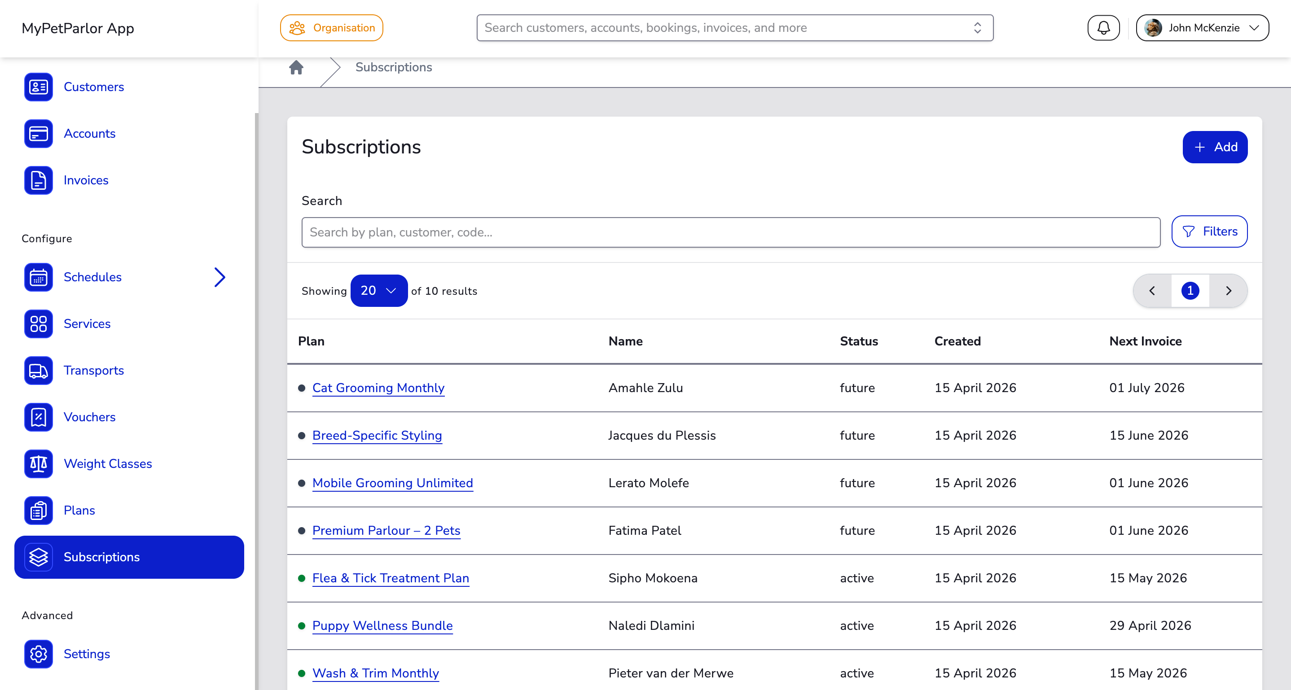Go to next results page arrow
The width and height of the screenshot is (1291, 690).
pyautogui.click(x=1228, y=291)
